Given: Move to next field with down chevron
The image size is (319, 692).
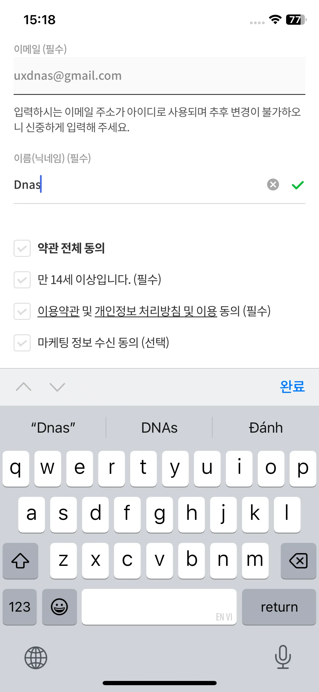Looking at the screenshot, I should click(x=57, y=387).
